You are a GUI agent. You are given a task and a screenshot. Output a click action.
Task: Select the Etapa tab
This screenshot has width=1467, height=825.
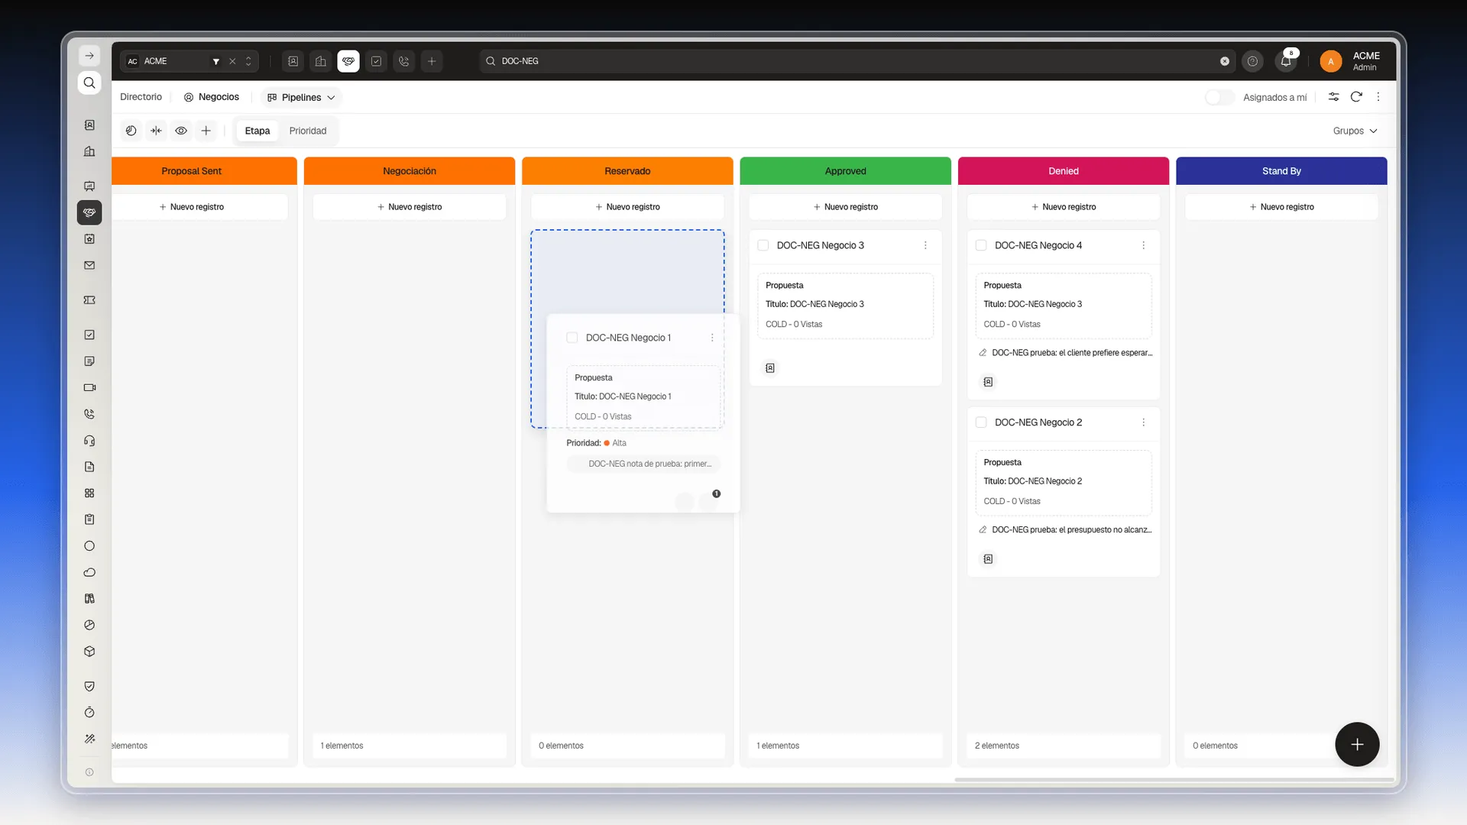[x=257, y=131]
